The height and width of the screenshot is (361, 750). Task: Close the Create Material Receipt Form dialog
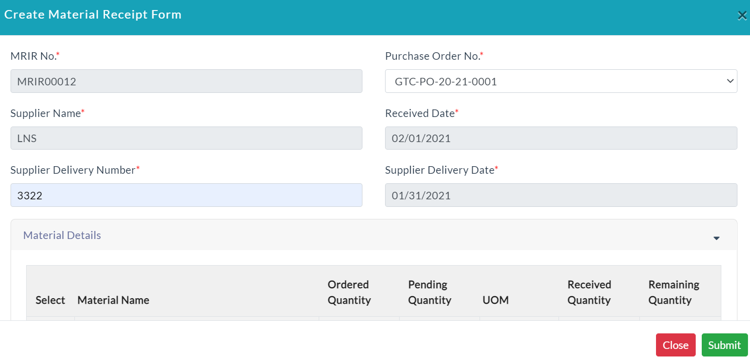tap(742, 16)
